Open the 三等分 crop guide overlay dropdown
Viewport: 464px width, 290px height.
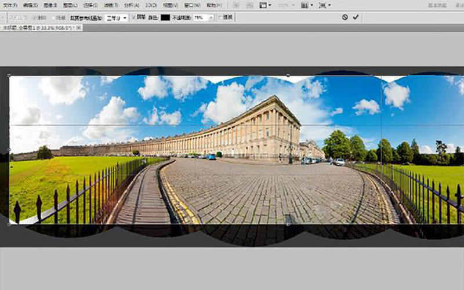click(116, 17)
